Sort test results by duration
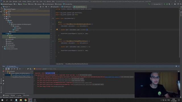Image resolution: width=182 pixels, height=102 pixels. (15, 69)
